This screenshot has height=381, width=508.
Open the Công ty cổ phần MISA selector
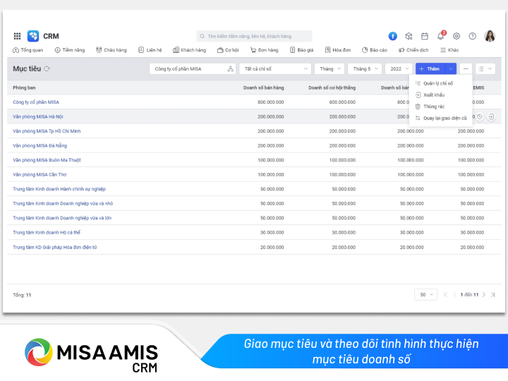193,68
